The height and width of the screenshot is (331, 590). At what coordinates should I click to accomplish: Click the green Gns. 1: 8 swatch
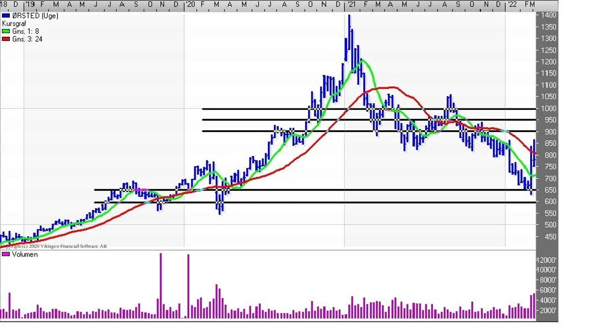[x=6, y=32]
